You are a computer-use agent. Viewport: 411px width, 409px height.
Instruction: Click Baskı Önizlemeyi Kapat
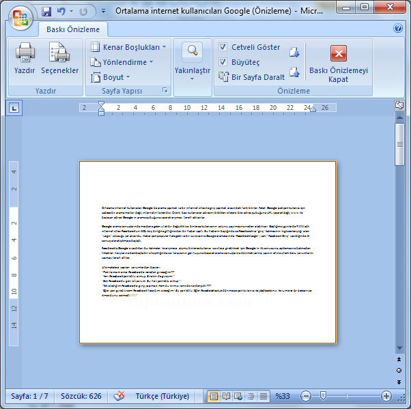(339, 64)
